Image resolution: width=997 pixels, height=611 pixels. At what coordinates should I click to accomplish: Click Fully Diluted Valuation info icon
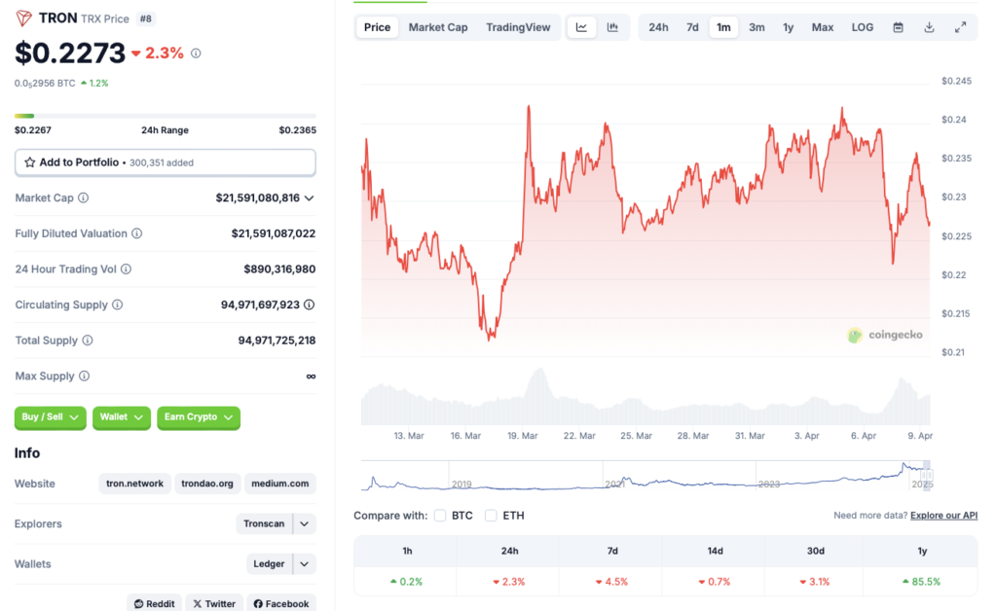click(x=136, y=234)
